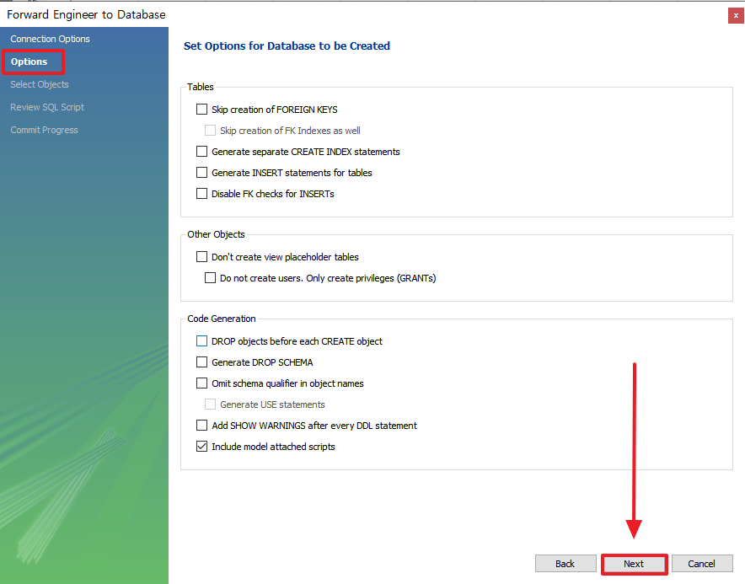The width and height of the screenshot is (745, 584).
Task: Open Connection Options step in sidebar
Action: click(50, 39)
